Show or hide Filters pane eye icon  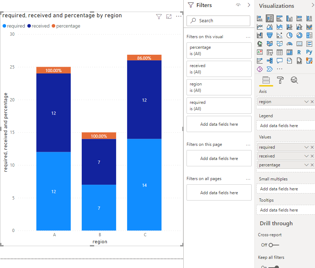click(x=238, y=5)
